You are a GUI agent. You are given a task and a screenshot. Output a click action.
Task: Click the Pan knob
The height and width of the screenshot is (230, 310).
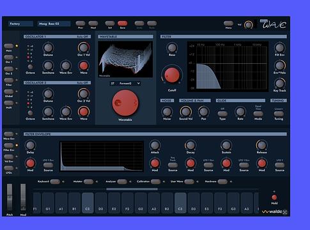(203, 112)
